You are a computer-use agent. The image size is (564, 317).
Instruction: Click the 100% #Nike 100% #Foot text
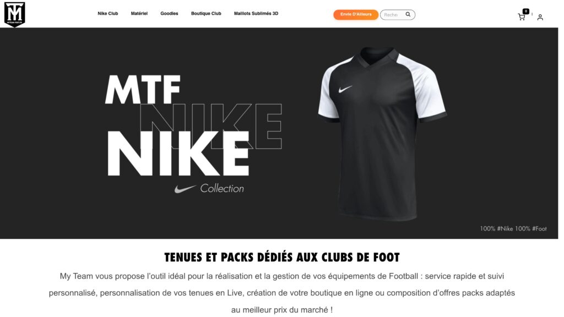513,228
